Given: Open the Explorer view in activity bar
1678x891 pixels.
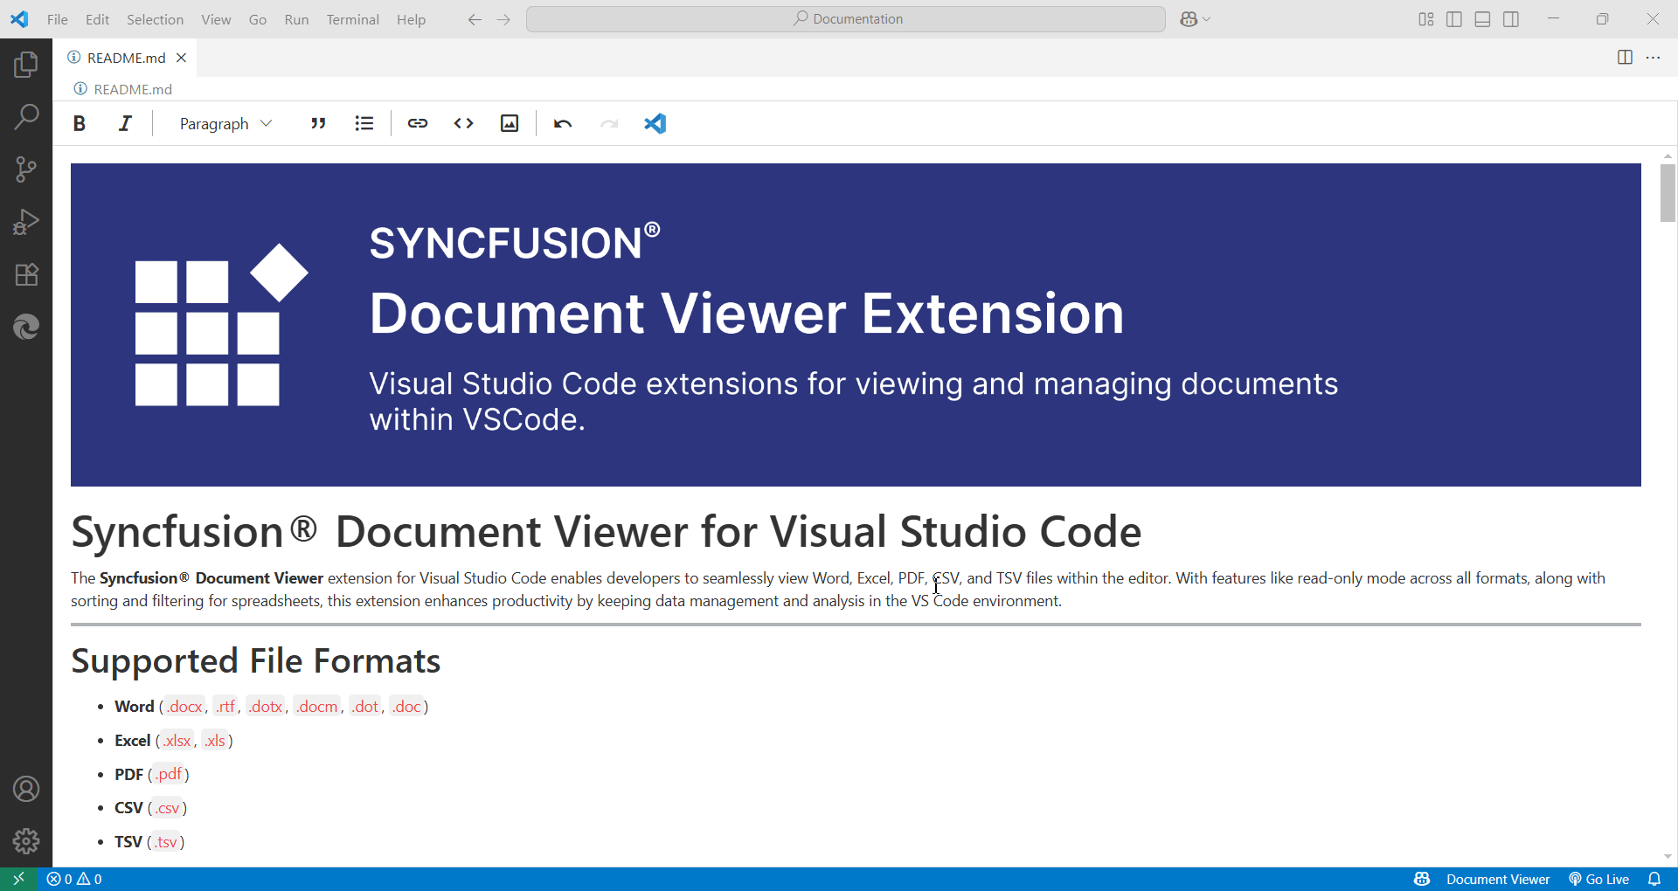Looking at the screenshot, I should click(x=26, y=65).
